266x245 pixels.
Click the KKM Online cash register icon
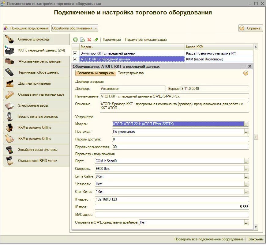(x=9, y=139)
